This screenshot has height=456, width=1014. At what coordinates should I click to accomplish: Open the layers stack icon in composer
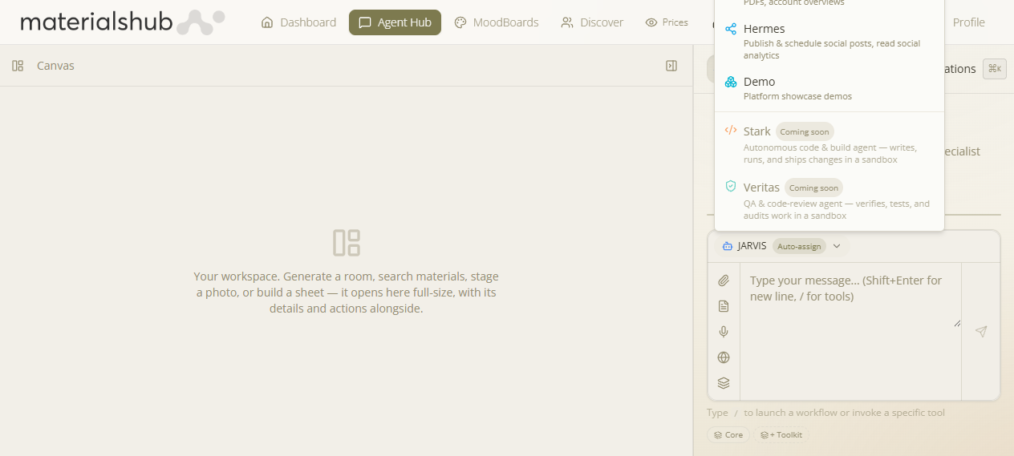click(724, 383)
